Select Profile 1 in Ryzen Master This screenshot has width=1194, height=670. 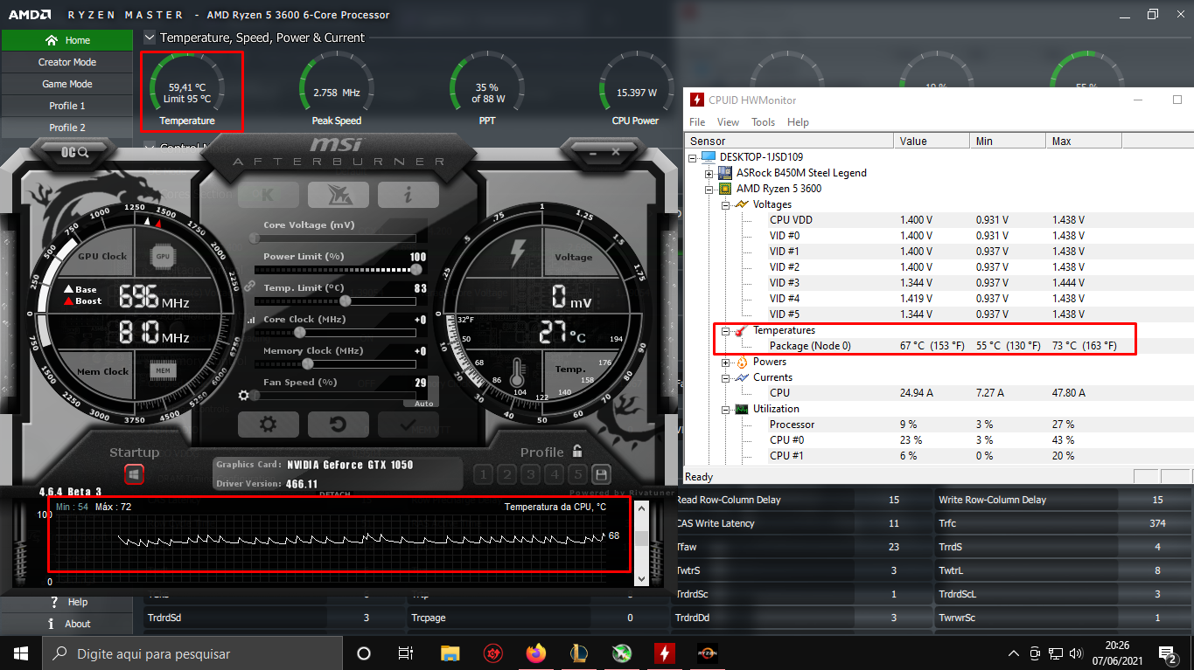click(66, 106)
